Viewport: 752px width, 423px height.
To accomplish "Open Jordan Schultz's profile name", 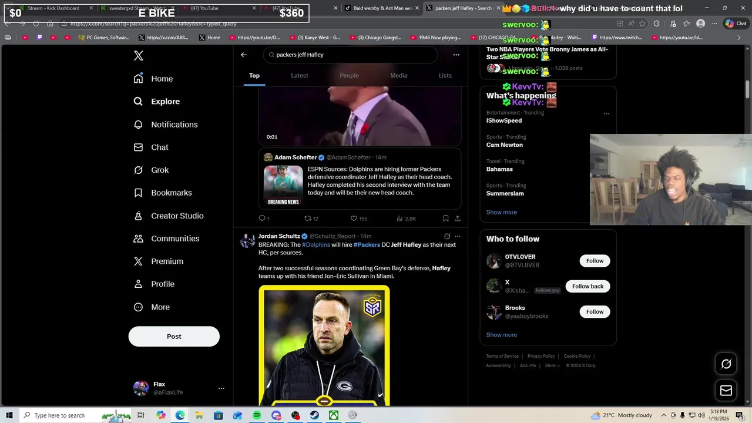I will [x=279, y=236].
